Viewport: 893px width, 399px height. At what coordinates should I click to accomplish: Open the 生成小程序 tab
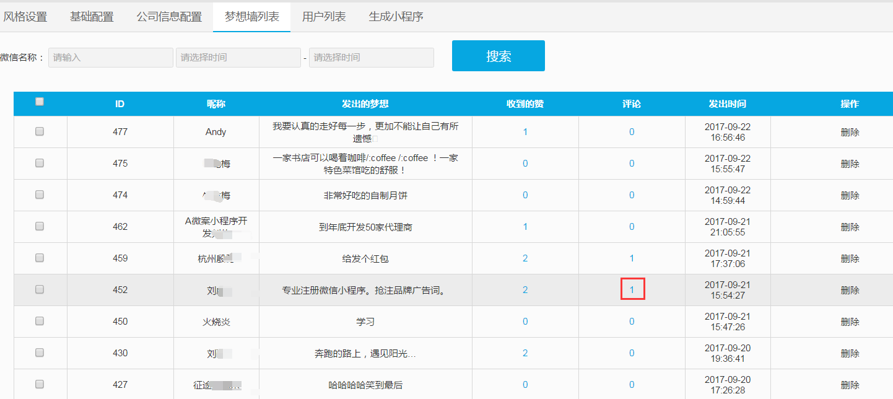pyautogui.click(x=396, y=17)
